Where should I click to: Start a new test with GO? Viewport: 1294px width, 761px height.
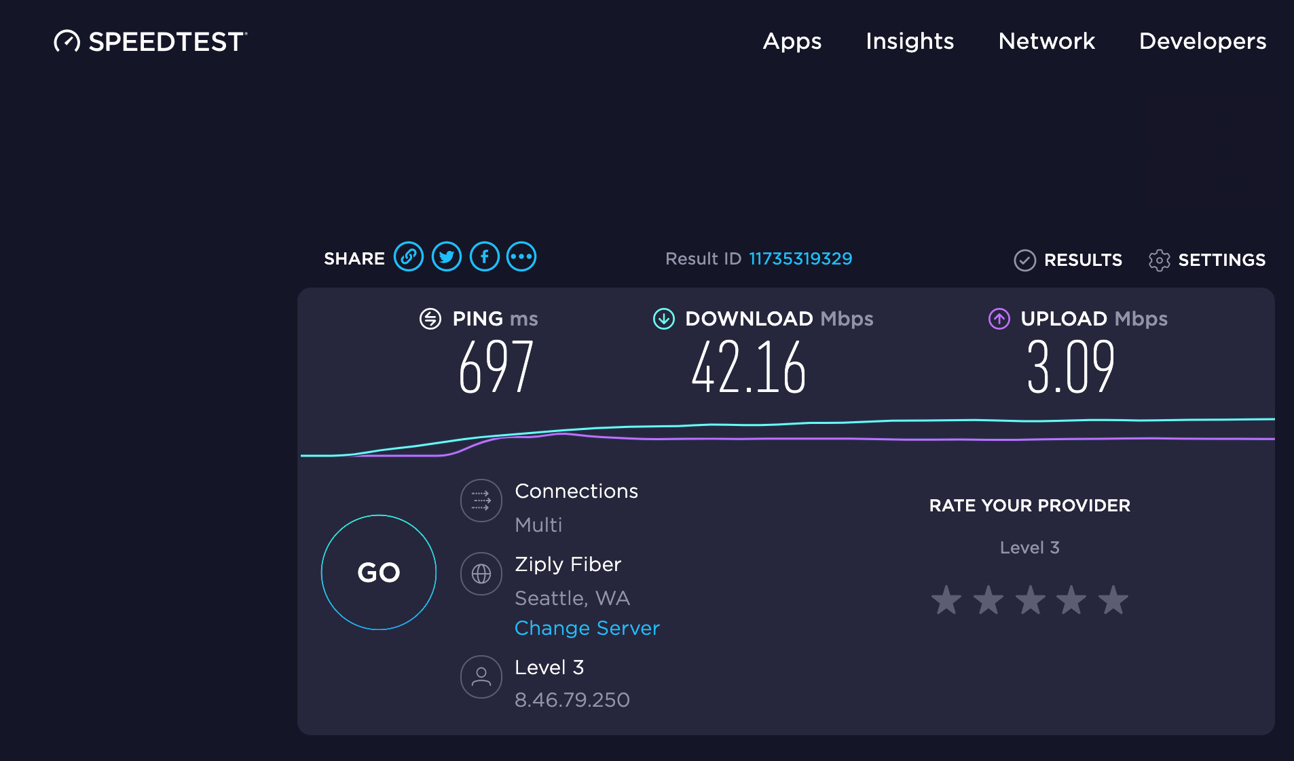click(x=379, y=572)
